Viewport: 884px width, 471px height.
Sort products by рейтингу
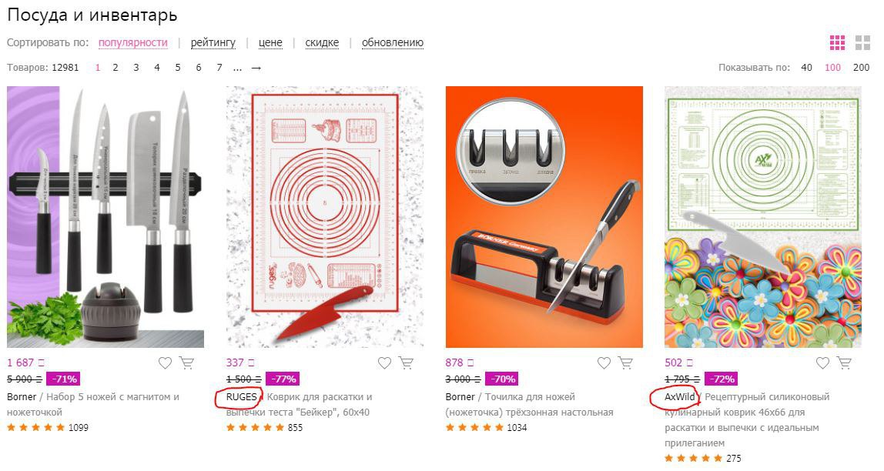(x=213, y=43)
